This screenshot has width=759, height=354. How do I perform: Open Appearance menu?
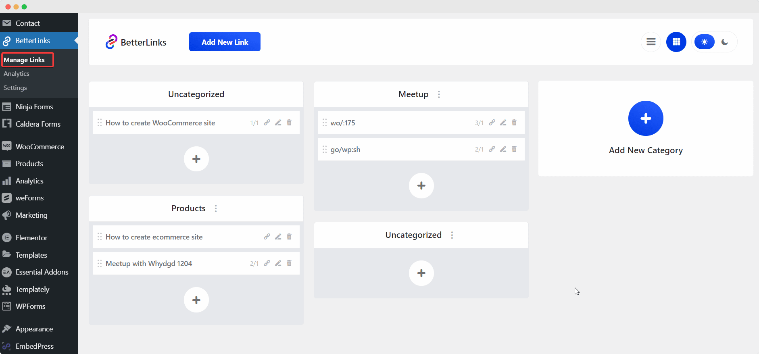39,329
